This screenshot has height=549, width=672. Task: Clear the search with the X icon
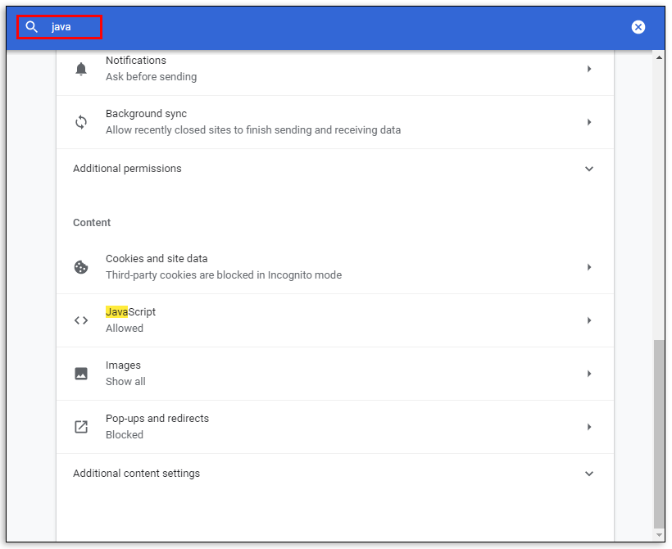(638, 27)
